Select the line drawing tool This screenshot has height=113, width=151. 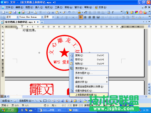[36, 101]
